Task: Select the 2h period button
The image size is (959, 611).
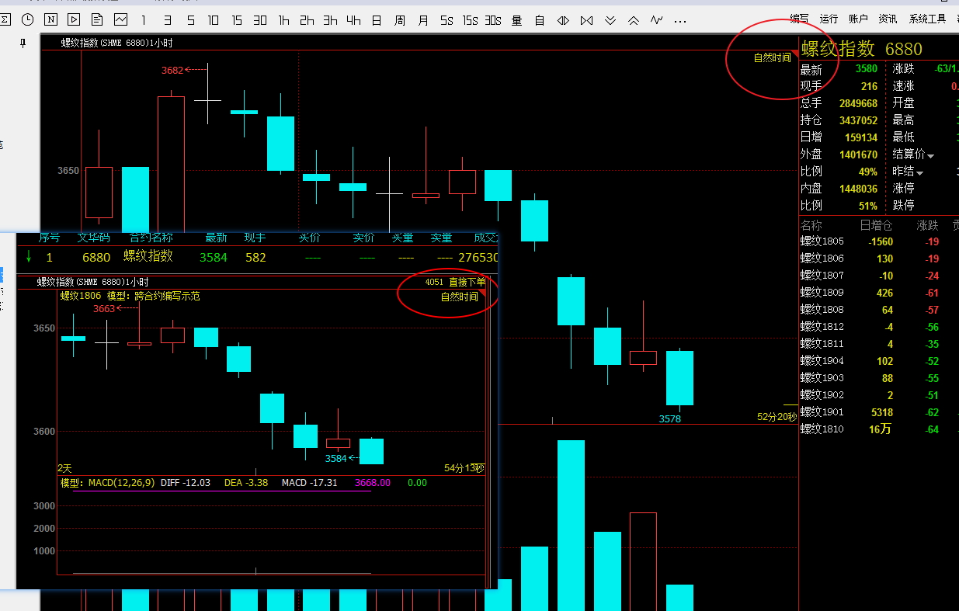Action: tap(307, 19)
